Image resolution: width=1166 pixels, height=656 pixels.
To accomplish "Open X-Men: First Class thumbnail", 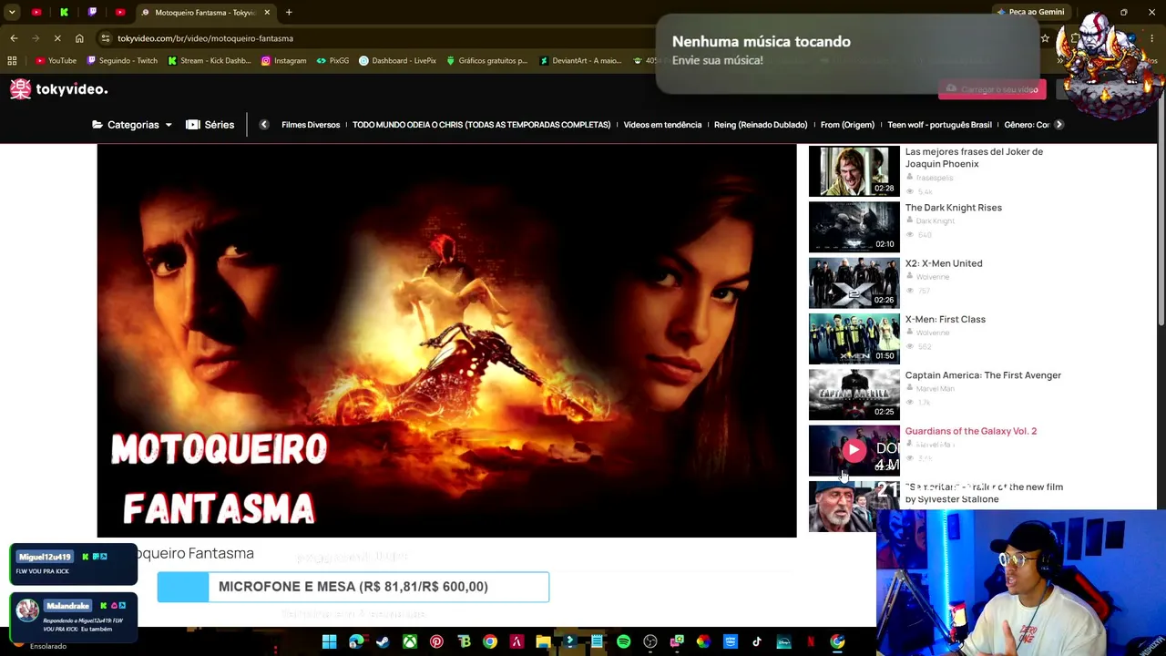I will 854,339.
